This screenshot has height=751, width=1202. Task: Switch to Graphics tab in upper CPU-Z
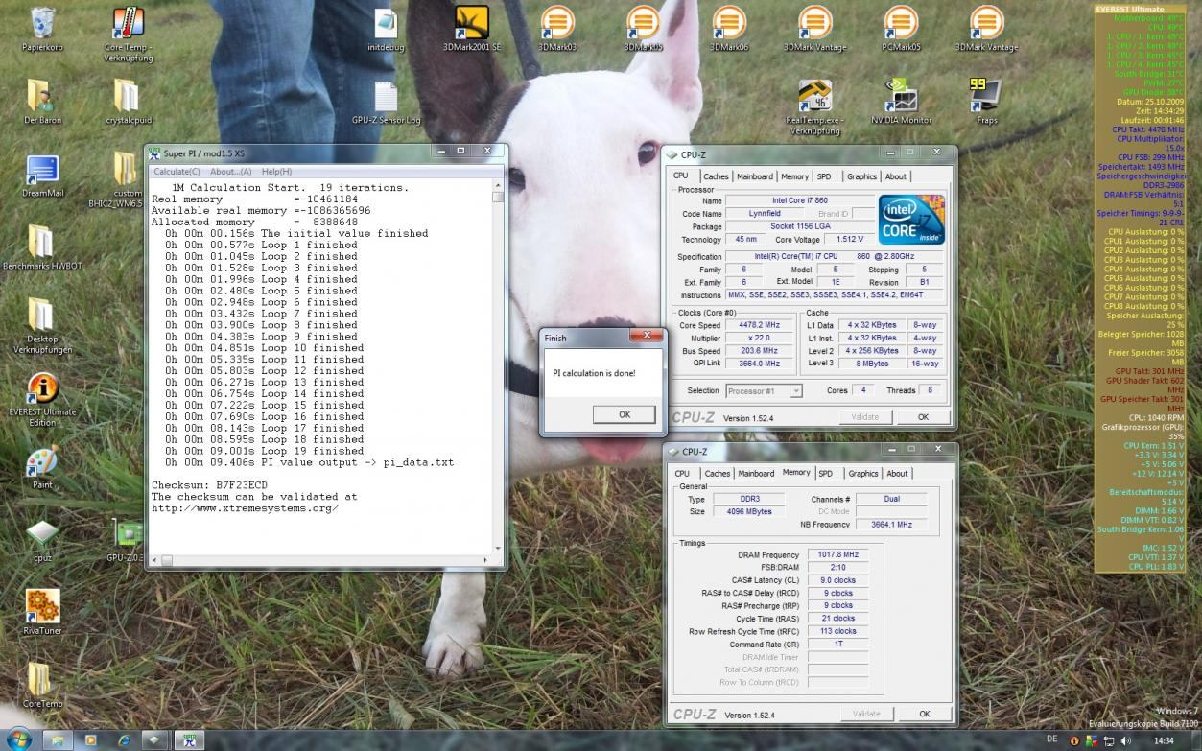click(x=861, y=176)
